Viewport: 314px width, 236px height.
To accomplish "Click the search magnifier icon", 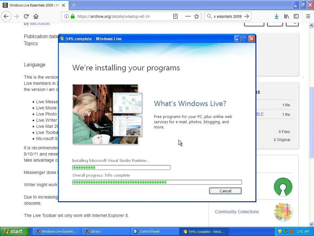I will (209, 16).
